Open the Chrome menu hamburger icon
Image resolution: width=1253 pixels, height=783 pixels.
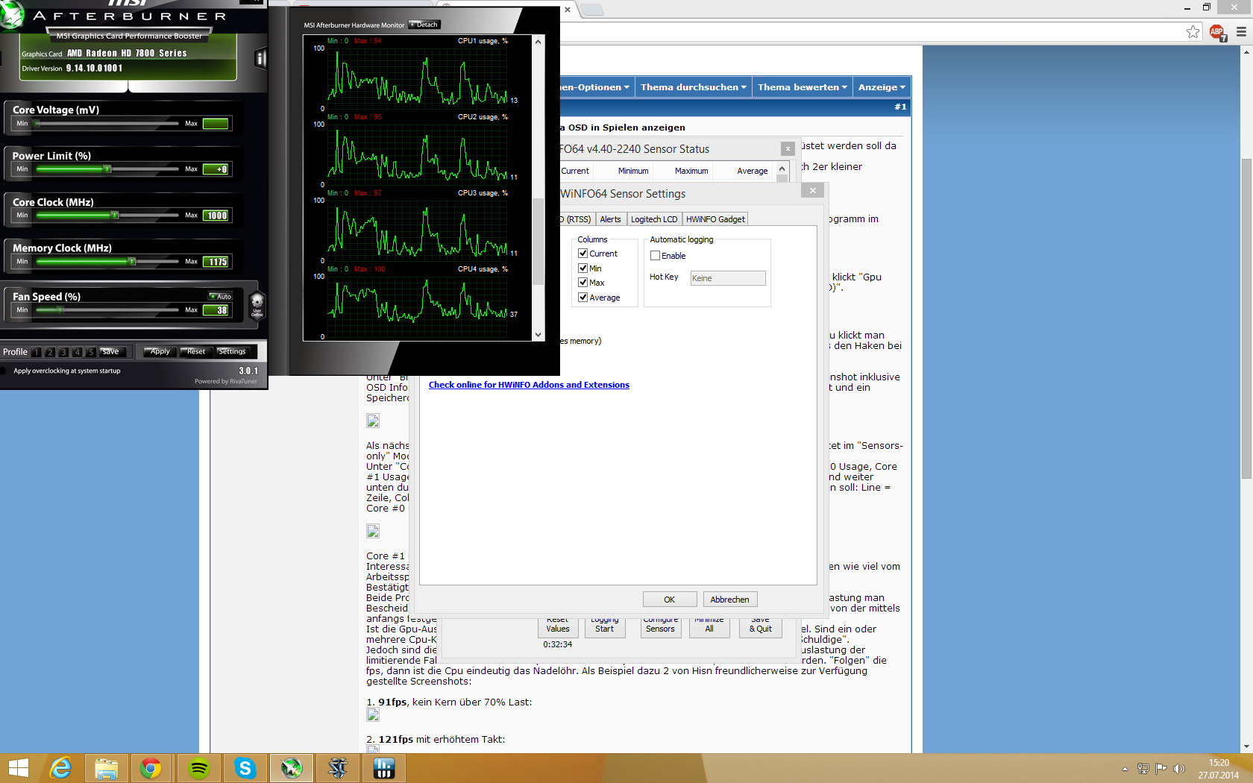click(x=1241, y=32)
